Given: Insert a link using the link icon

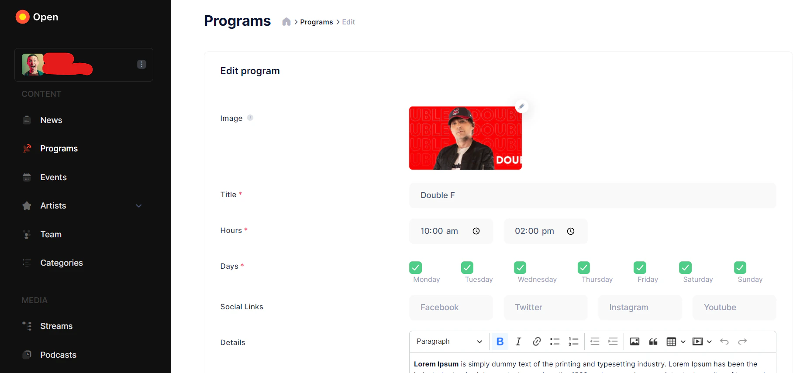Looking at the screenshot, I should pos(537,342).
